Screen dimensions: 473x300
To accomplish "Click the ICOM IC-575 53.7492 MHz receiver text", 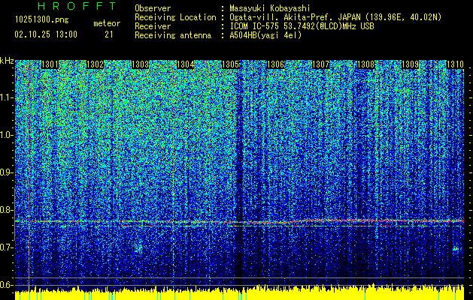I will pos(302,26).
